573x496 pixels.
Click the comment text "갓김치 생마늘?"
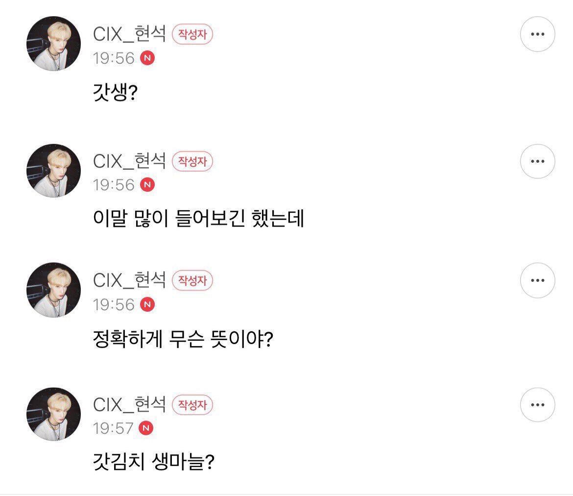click(x=153, y=462)
